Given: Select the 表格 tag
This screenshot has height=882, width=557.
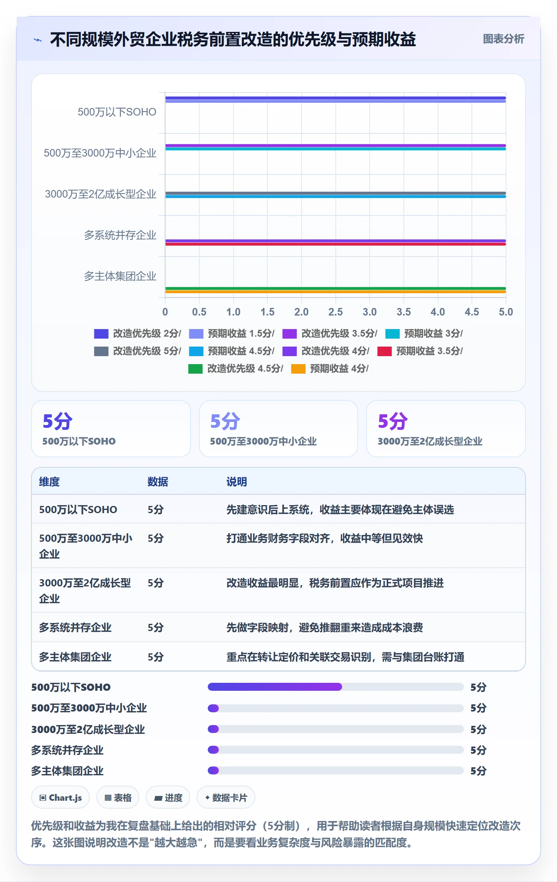Looking at the screenshot, I should [x=118, y=798].
